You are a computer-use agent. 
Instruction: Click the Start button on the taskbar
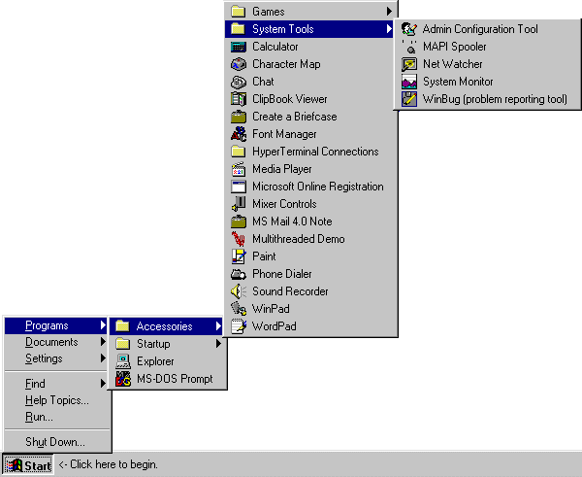(28, 464)
